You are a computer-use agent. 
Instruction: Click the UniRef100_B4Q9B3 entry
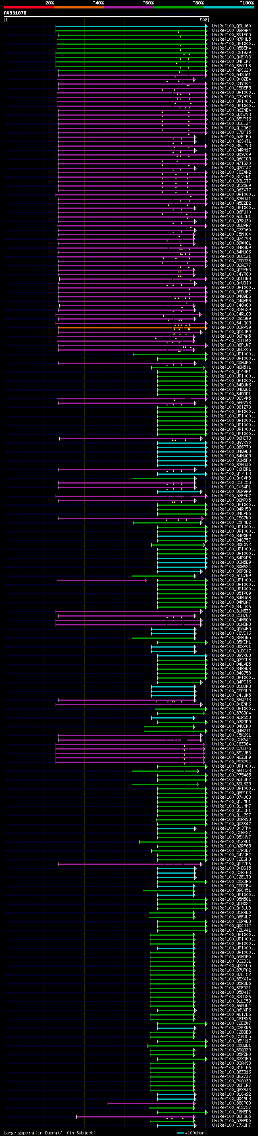point(231,452)
